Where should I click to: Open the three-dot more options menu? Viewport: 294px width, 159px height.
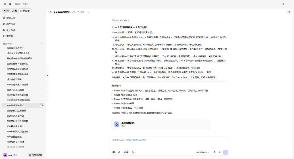pos(88,12)
